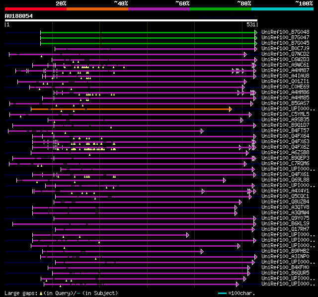Click on UniRef100_B9PHB2 label
Viewport: 318px width, 297px height.
point(285,251)
